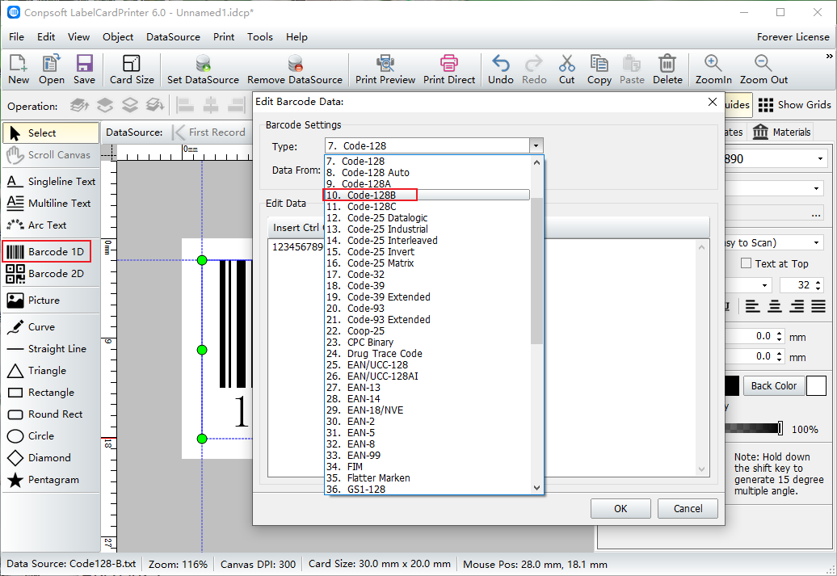Activate the Select tool
The width and height of the screenshot is (837, 576).
pyautogui.click(x=51, y=133)
